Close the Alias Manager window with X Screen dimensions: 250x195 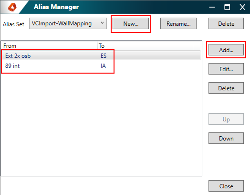pyautogui.click(x=242, y=7)
